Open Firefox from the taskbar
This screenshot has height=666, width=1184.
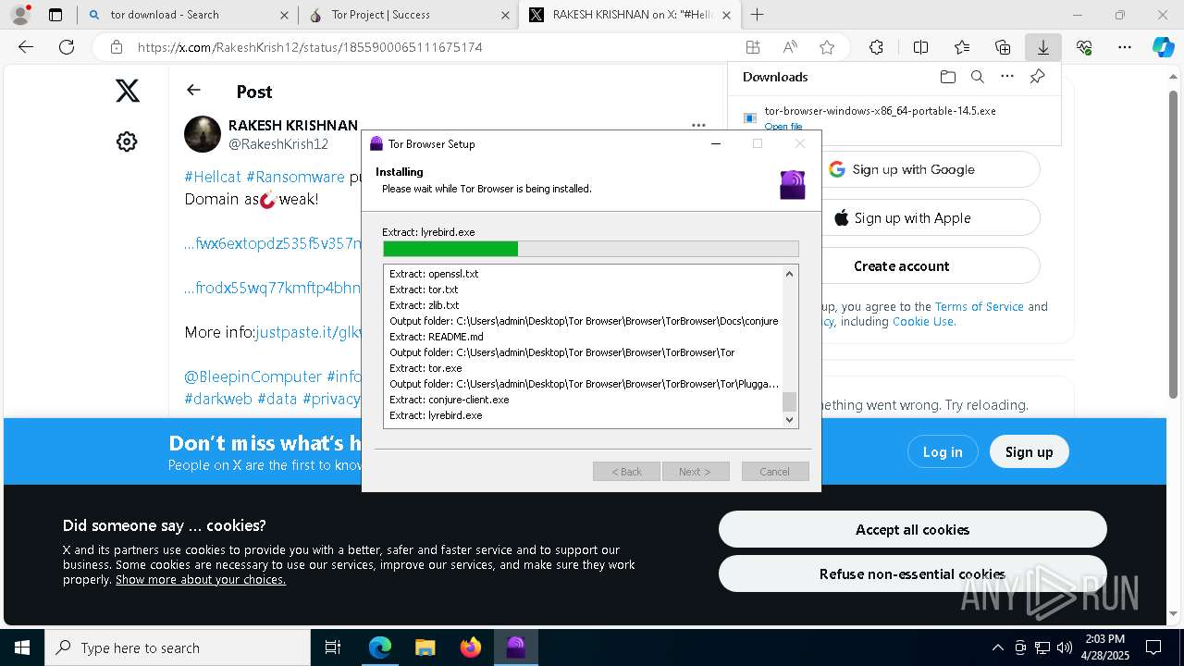pos(471,647)
